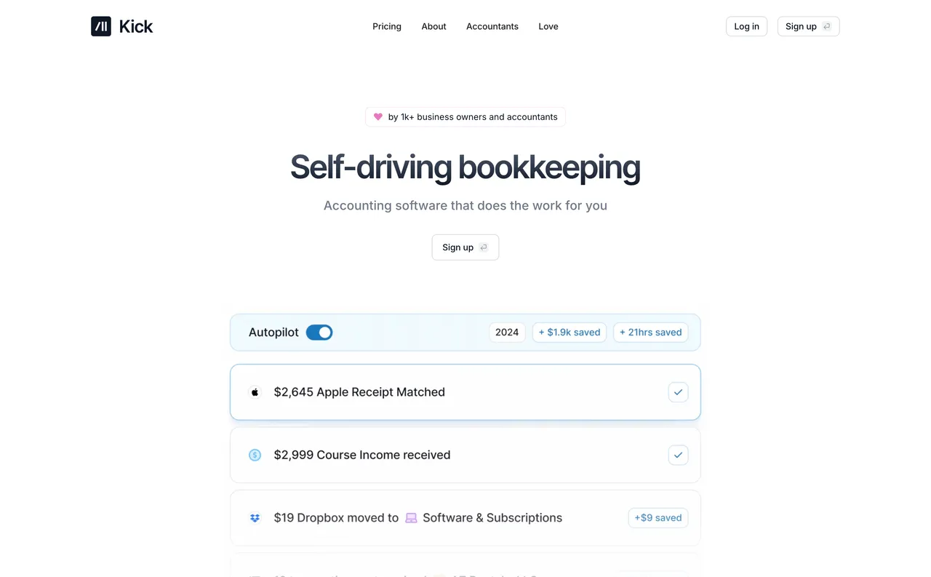Click the arrow icon on the top-right Sign up
Viewport: 931px width, 577px height.
[x=826, y=25]
